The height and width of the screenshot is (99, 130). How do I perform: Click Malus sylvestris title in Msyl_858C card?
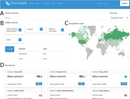click(x=15, y=76)
